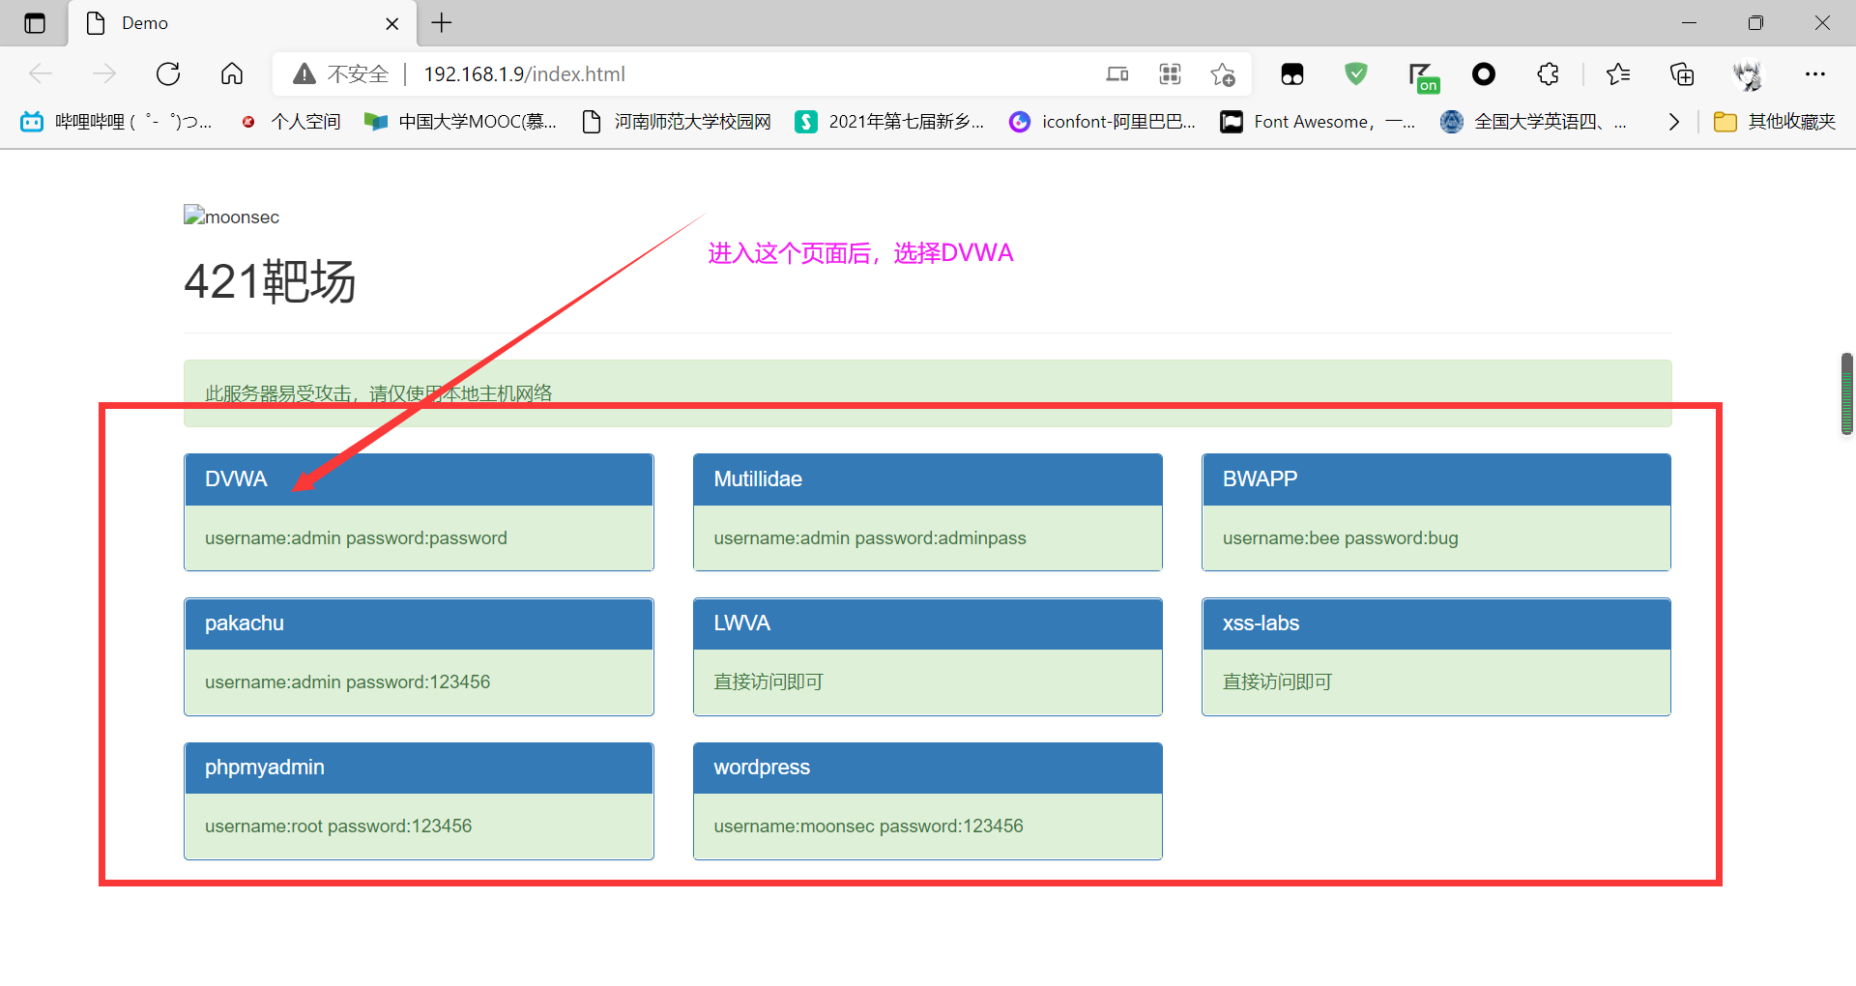Click the moonsec logo image
1856x986 pixels.
tap(232, 217)
